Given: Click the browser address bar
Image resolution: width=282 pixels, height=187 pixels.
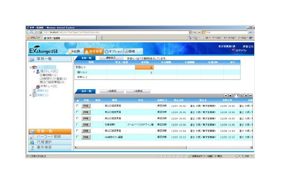Looking at the screenshot, I should (x=114, y=32).
